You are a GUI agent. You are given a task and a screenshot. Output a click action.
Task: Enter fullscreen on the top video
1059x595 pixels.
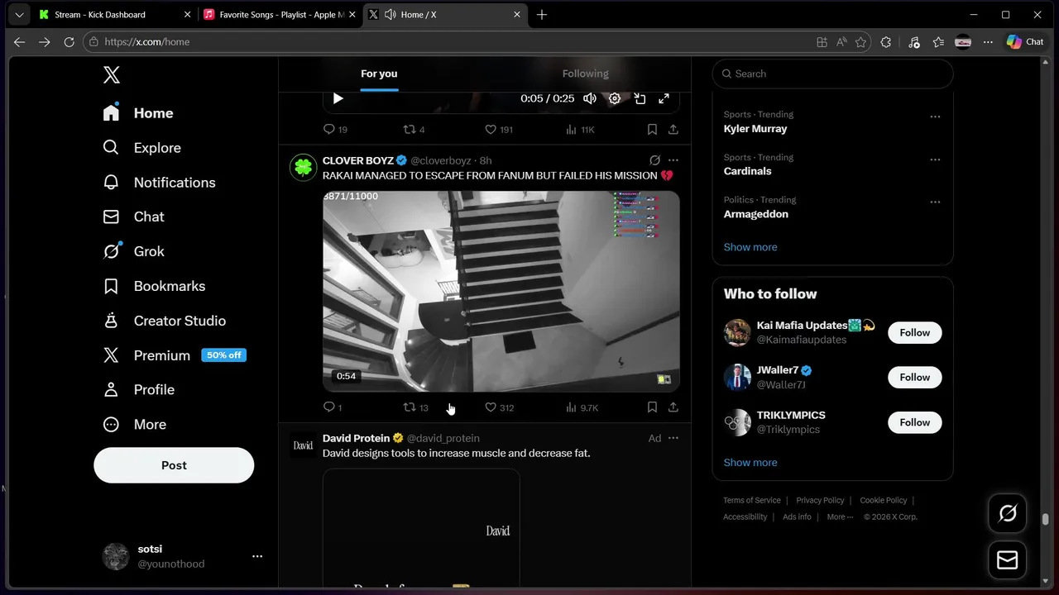[664, 98]
